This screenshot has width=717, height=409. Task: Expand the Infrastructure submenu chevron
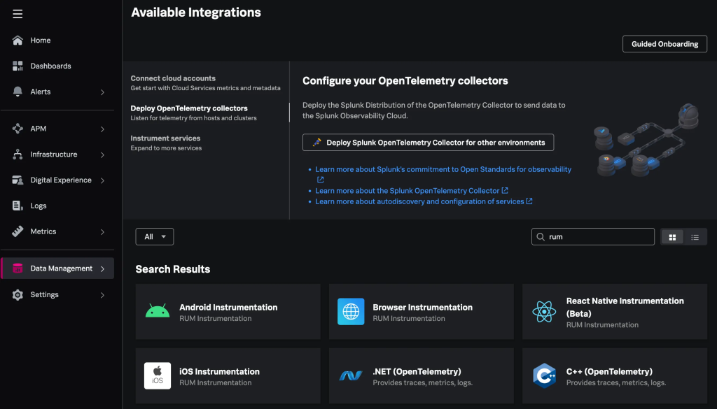coord(102,155)
